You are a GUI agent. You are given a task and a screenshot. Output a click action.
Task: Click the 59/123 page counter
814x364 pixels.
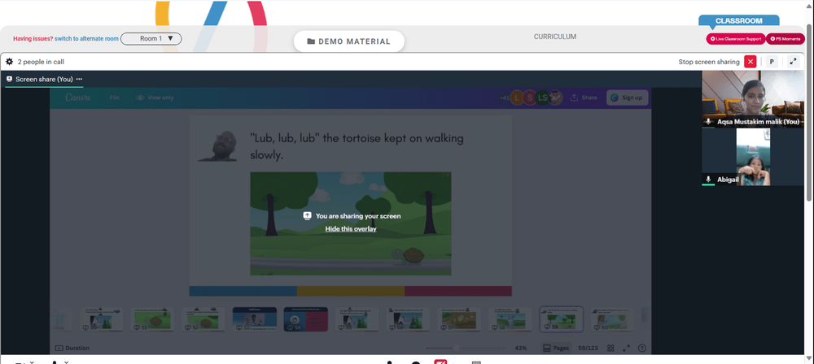pos(589,348)
